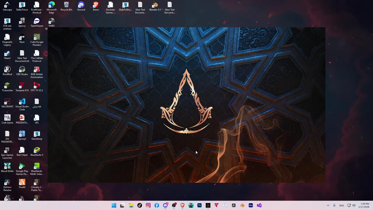Select the FiveM desktop icon with orange logo
The height and width of the screenshot is (210, 373).
pyautogui.click(x=22, y=184)
